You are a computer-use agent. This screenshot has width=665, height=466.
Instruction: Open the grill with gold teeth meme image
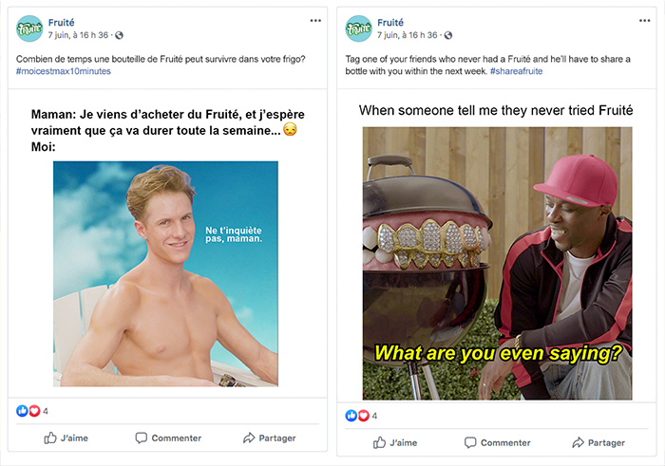497,263
